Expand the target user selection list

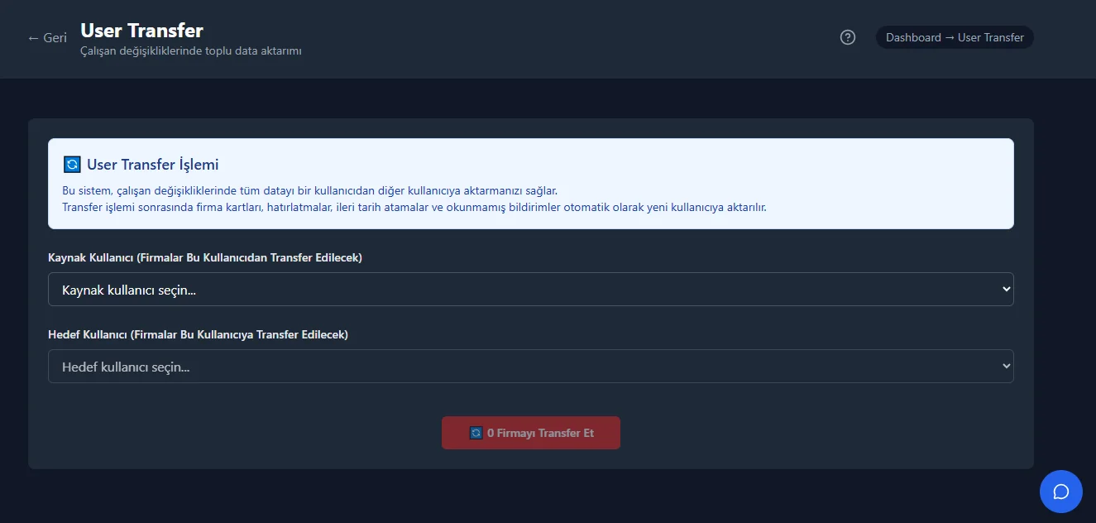tap(1005, 365)
